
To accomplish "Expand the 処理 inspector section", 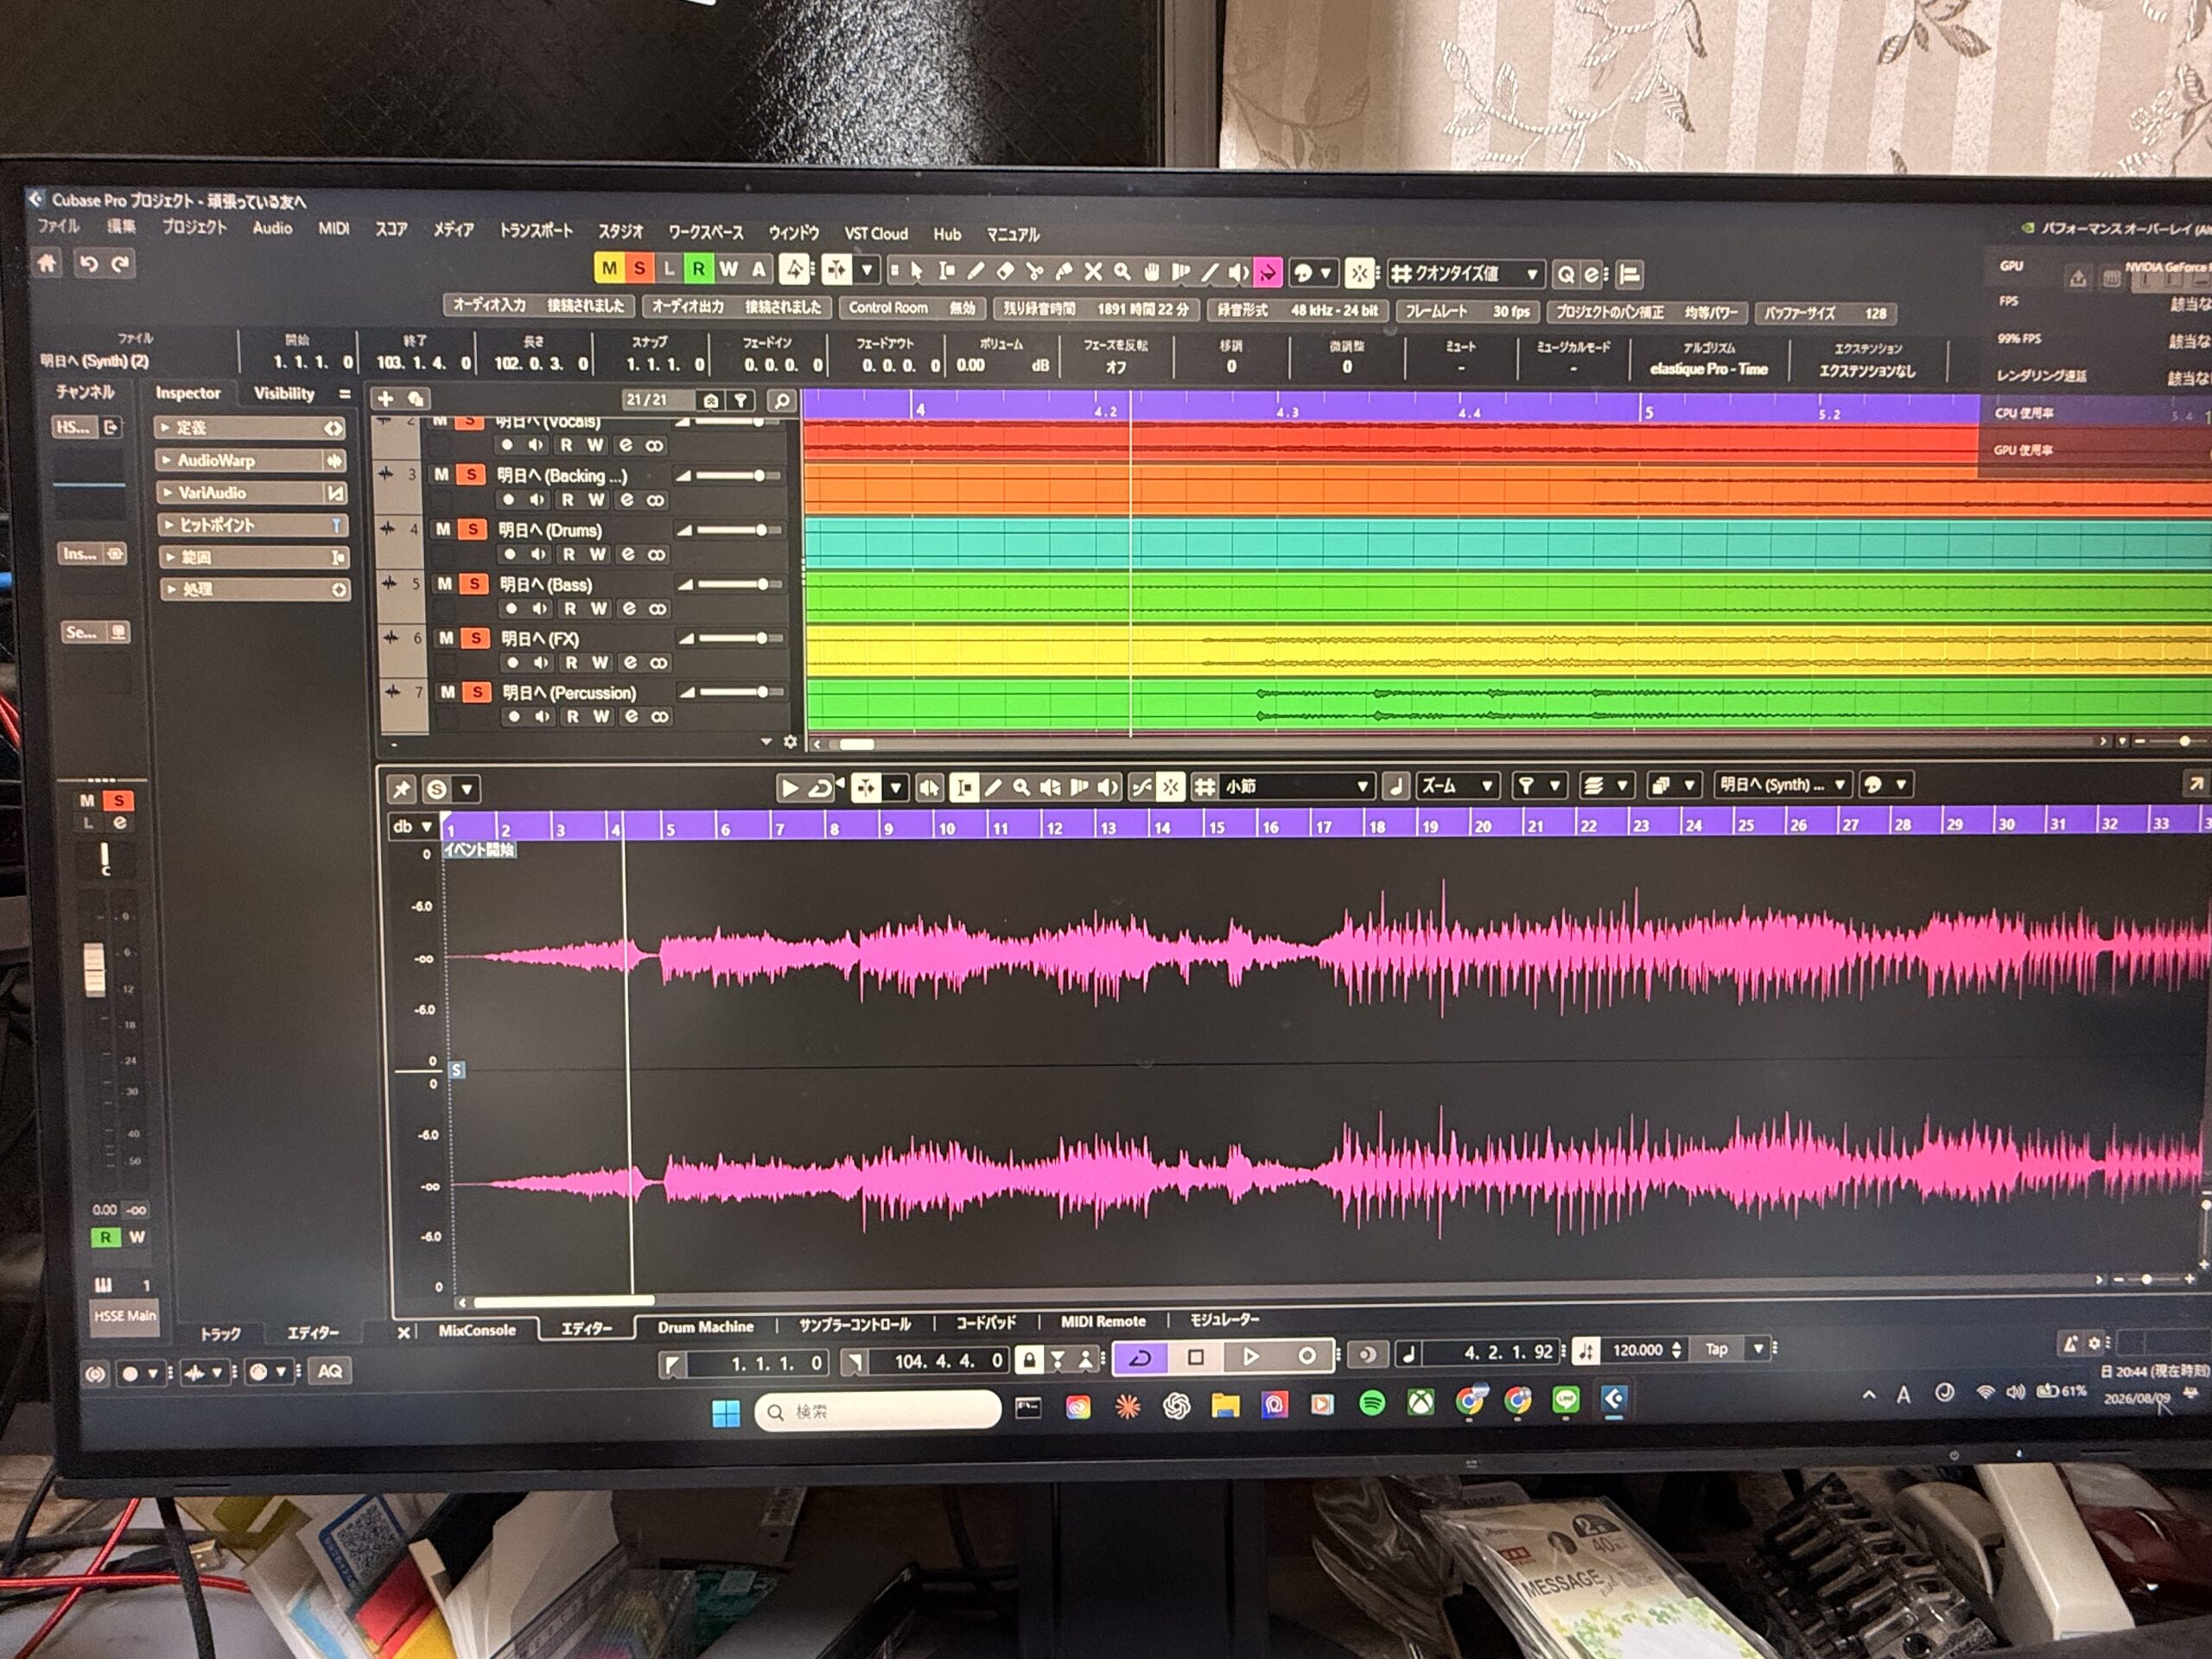I will 255,589.
